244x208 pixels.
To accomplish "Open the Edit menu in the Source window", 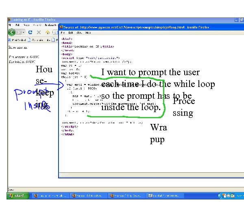I will coord(71,32).
